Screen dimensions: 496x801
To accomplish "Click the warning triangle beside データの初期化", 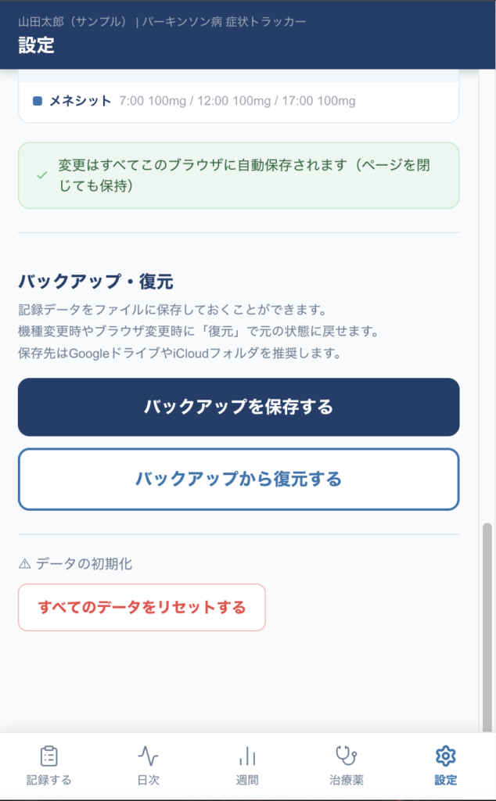I will pos(24,564).
